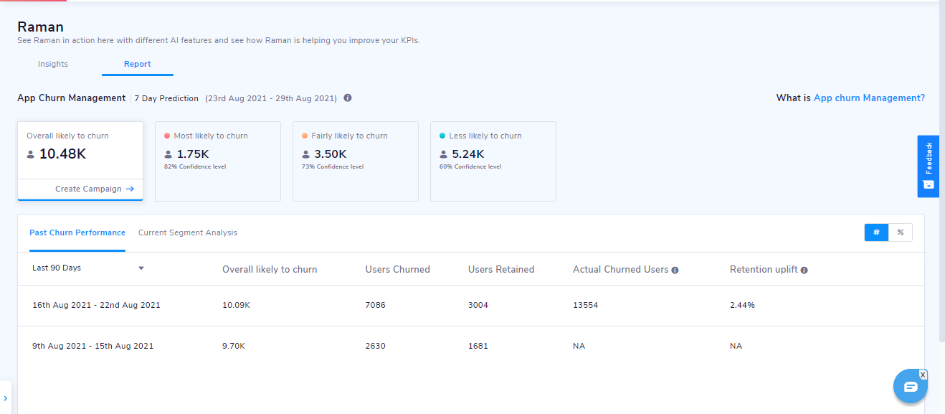
Task: Click the 9th Aug 2021 - 15th Aug 2021 row
Action: [x=471, y=347]
